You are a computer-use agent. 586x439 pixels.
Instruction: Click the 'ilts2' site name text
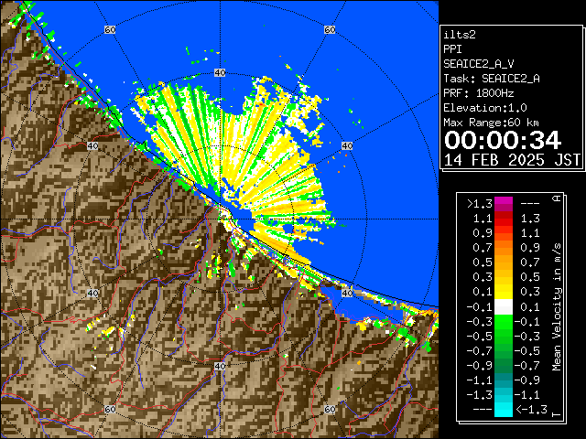point(460,35)
